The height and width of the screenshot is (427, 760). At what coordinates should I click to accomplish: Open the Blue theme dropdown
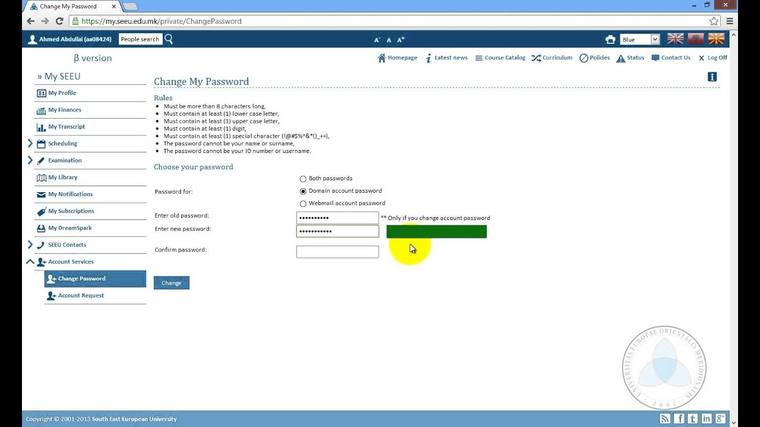[640, 40]
